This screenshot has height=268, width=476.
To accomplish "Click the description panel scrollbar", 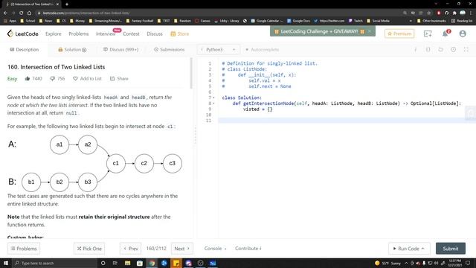I will click(191, 74).
